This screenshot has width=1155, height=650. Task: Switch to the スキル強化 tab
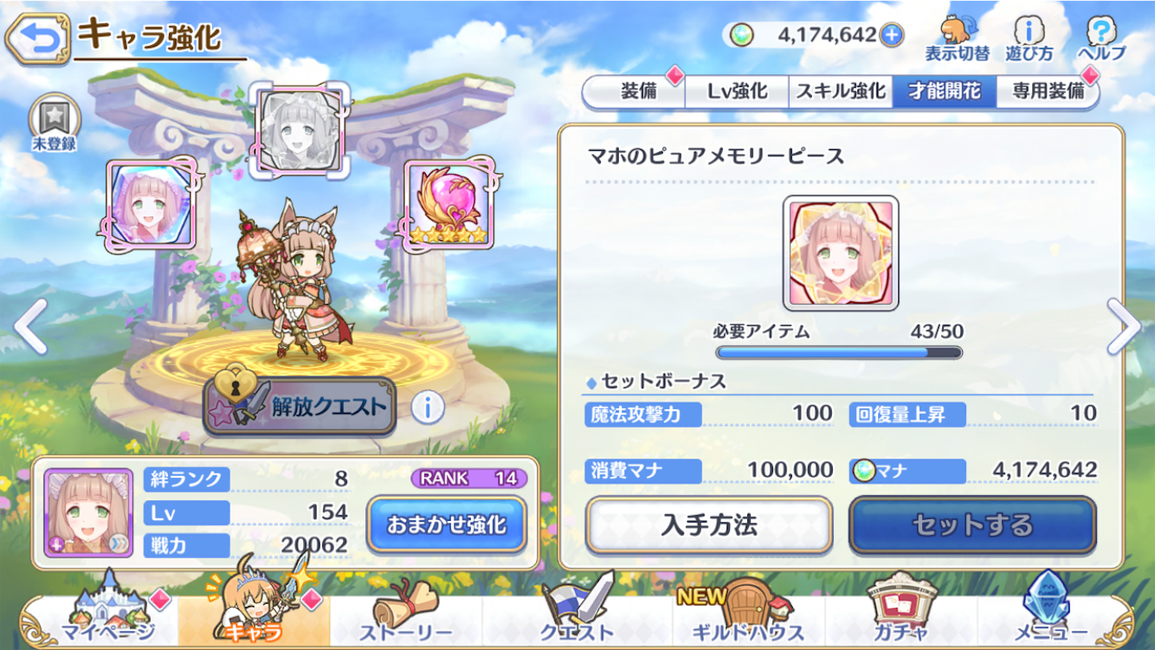841,92
